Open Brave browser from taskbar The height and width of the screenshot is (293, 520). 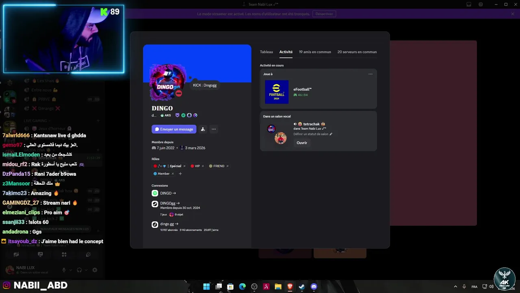coord(290,286)
